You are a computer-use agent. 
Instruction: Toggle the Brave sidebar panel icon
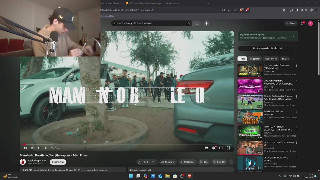coord(296,10)
